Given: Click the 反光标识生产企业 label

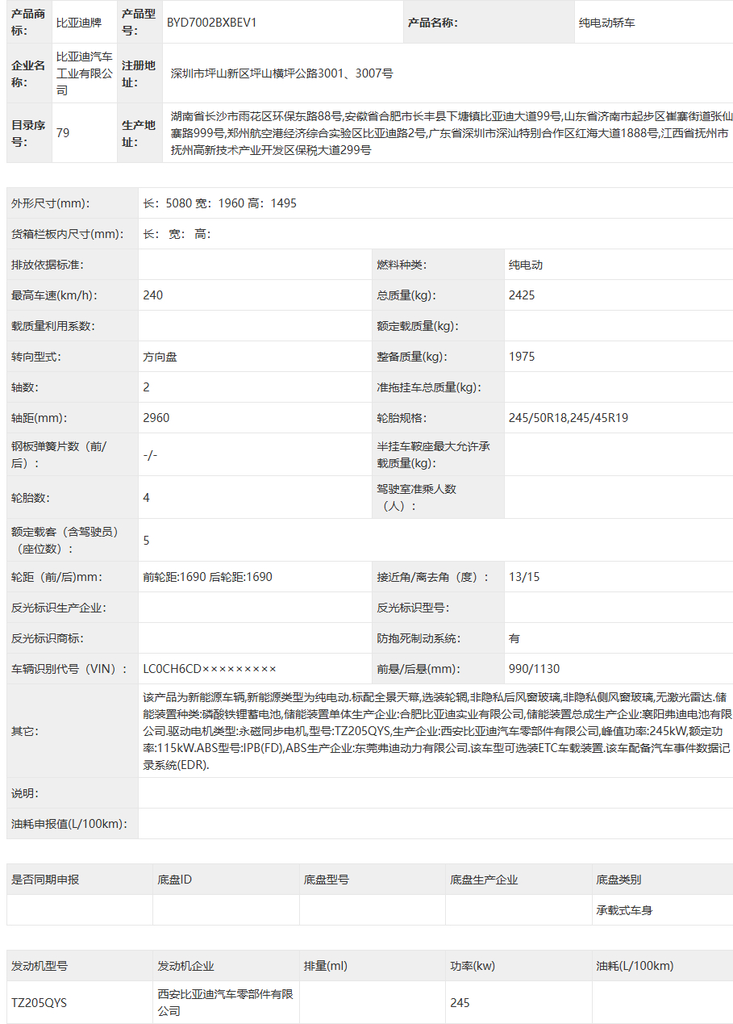Looking at the screenshot, I should pyautogui.click(x=59, y=608).
